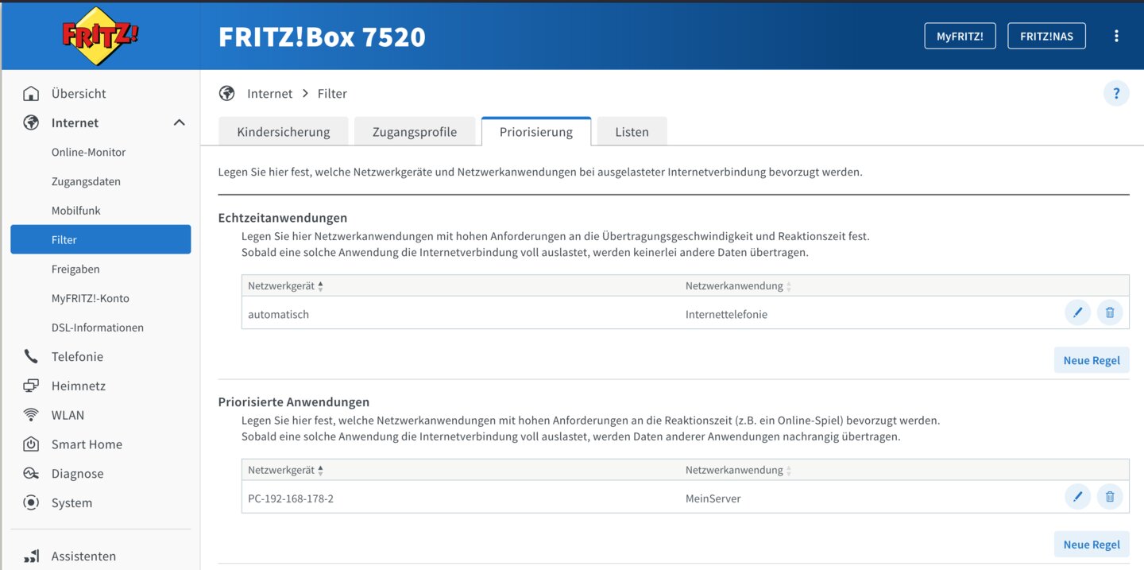1144x570 pixels.
Task: Open the Listen tab
Action: point(632,132)
